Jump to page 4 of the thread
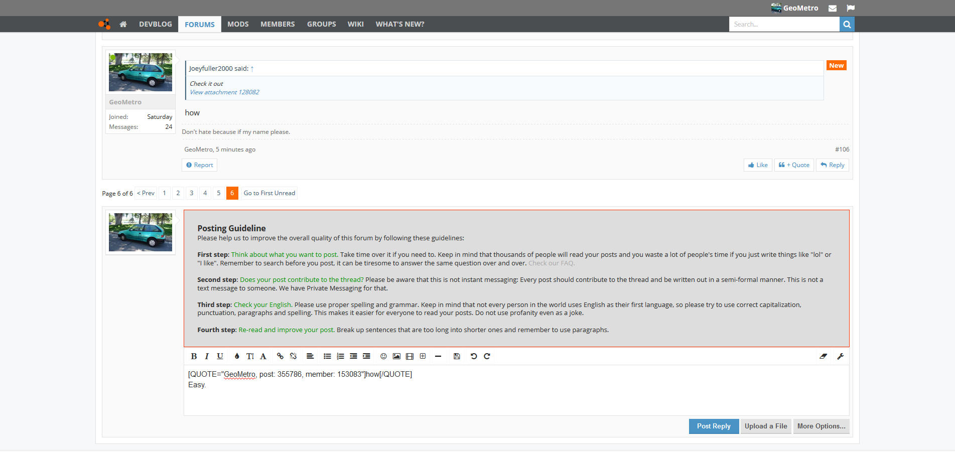The image size is (955, 452). 205,193
